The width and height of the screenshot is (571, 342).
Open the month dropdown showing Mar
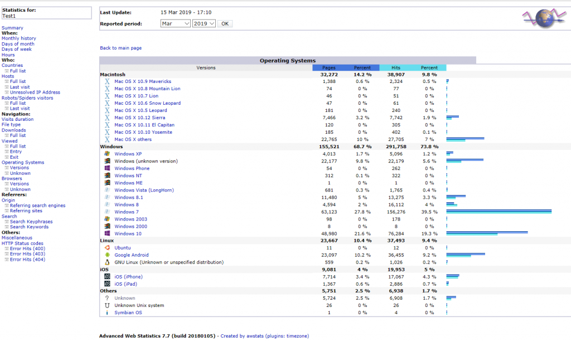[176, 23]
